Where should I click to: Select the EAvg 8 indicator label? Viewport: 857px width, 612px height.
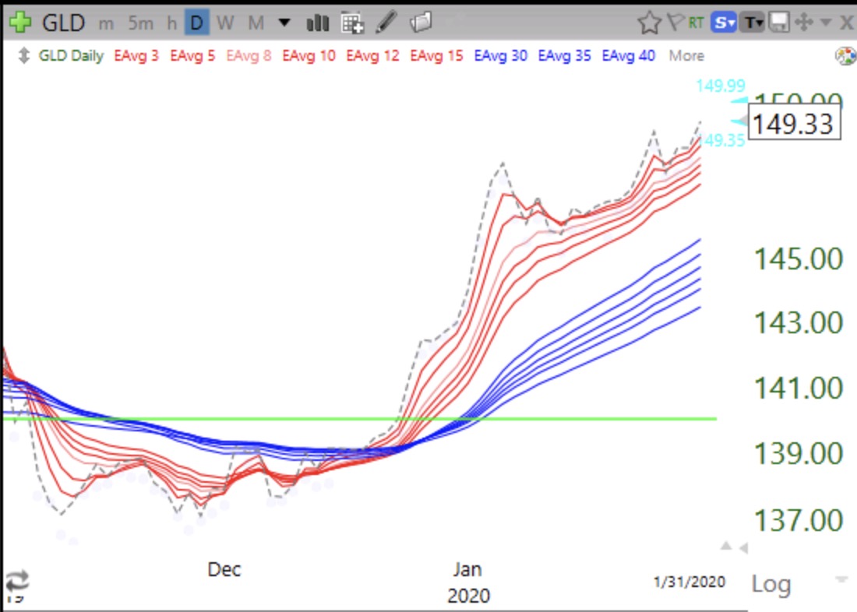point(249,56)
